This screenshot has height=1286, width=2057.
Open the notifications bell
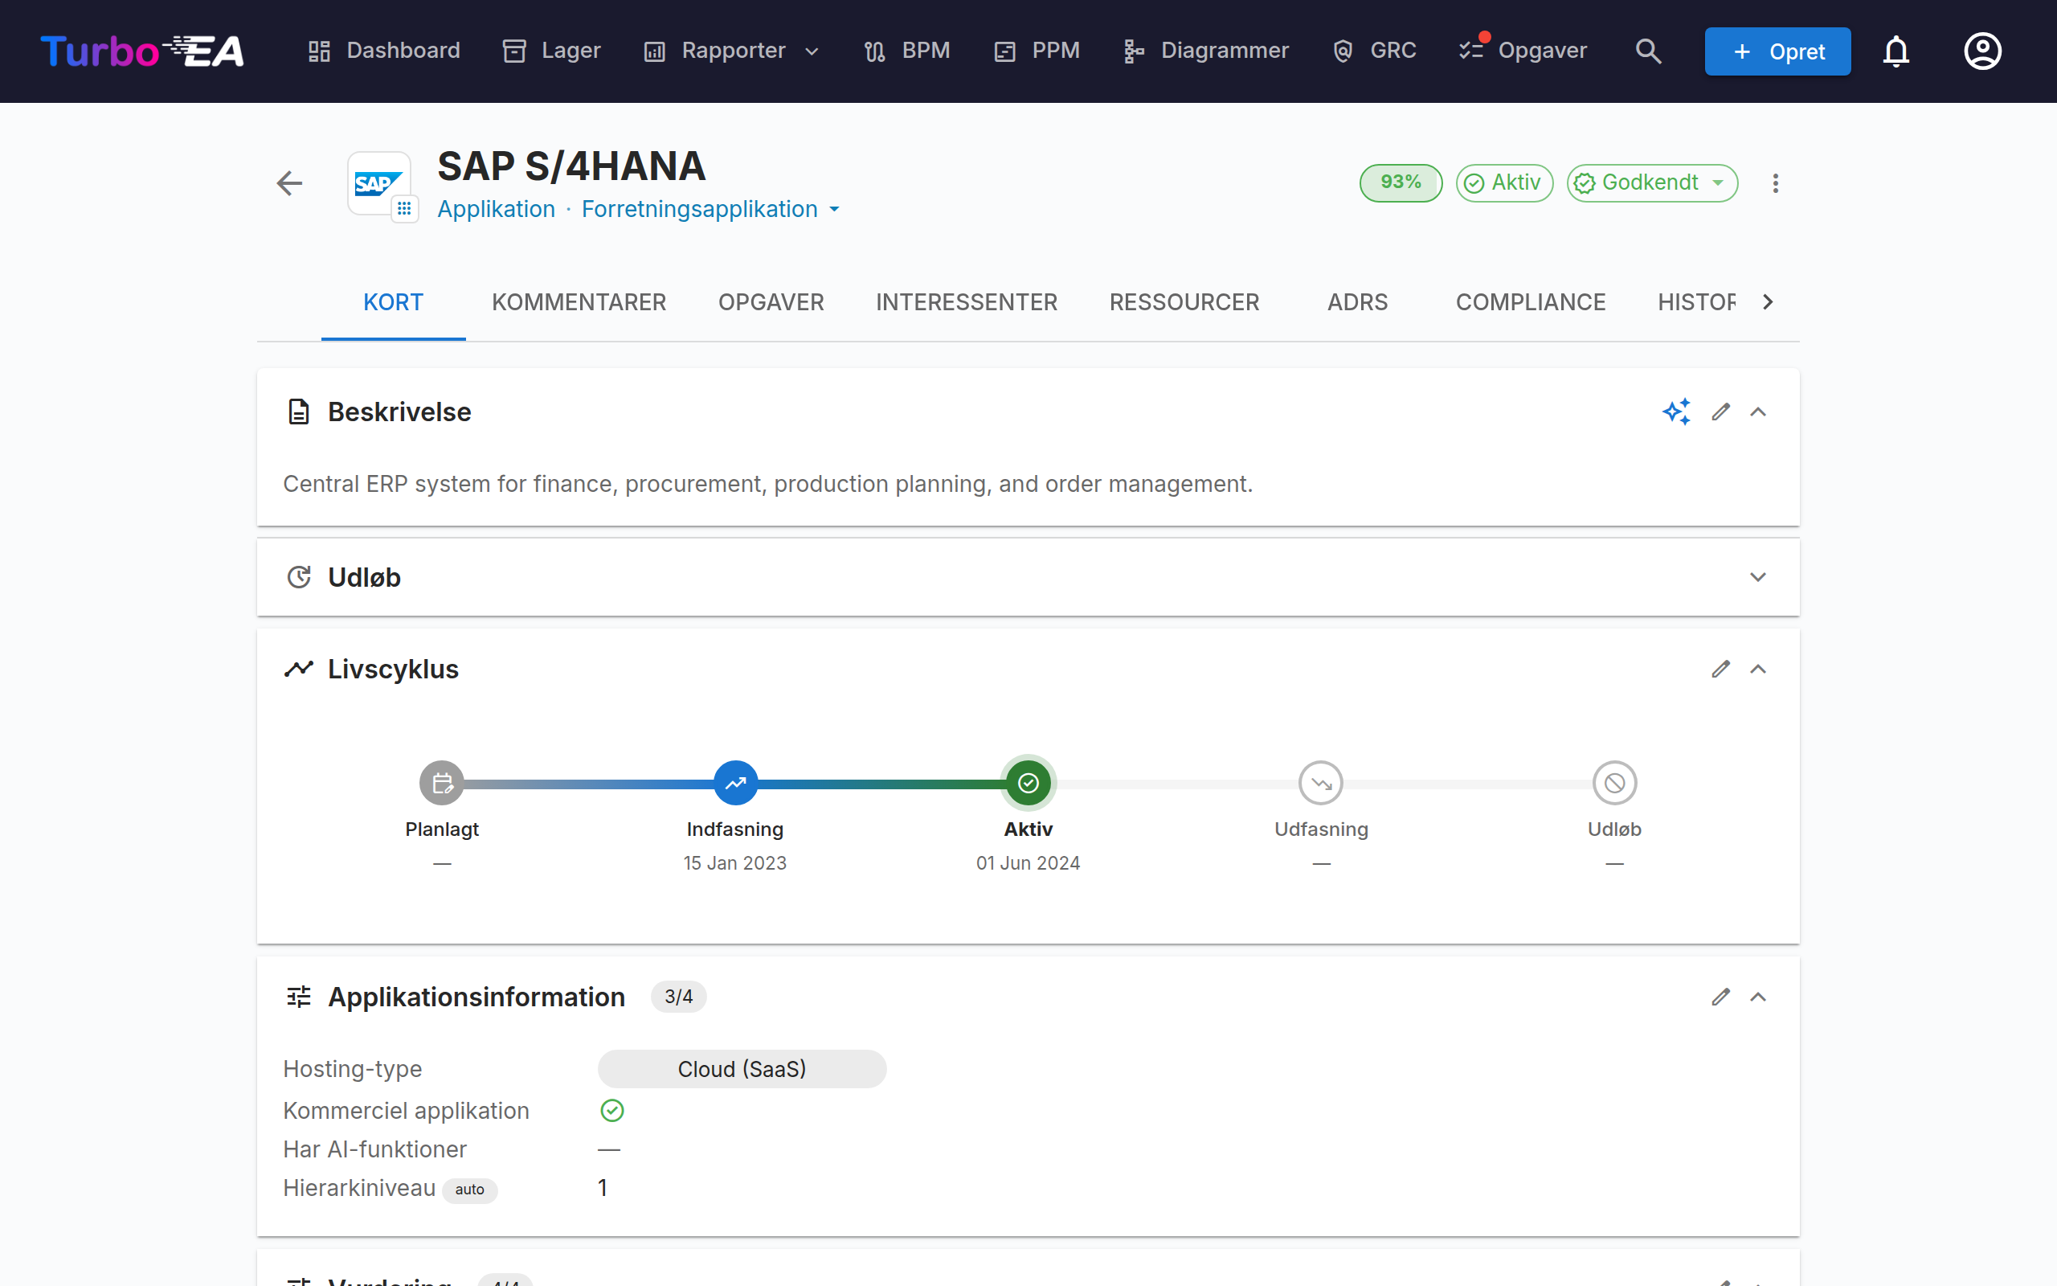(1895, 51)
